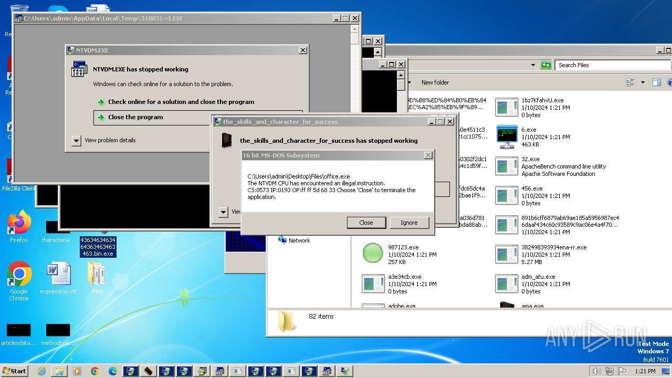672x378 pixels.
Task: Open expresstoo.rtf document on desktop
Action: pos(58,279)
